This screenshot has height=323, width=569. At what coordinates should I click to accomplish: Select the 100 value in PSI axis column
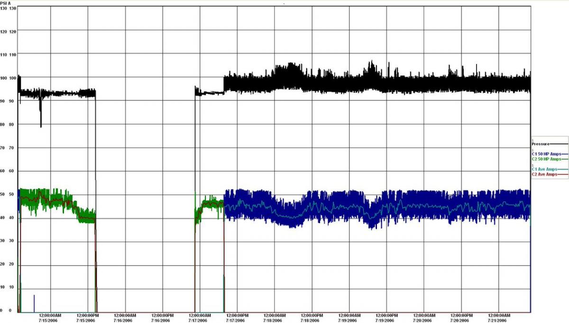3,78
